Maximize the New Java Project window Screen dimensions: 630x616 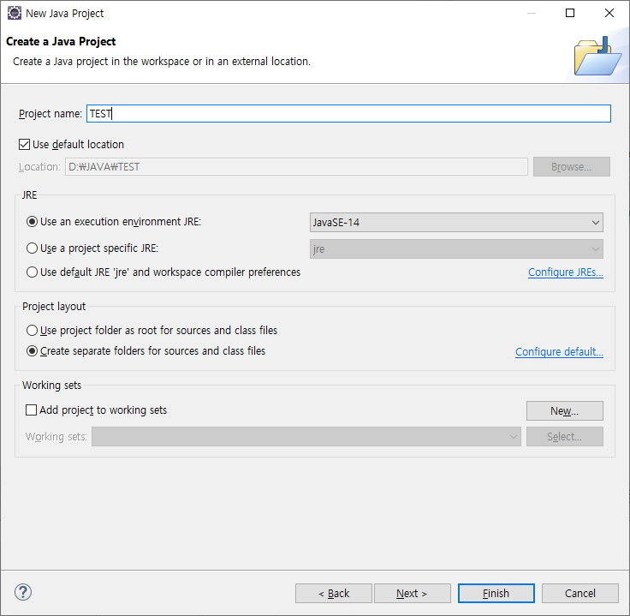570,13
